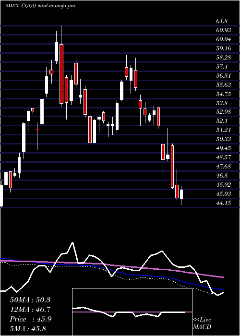This screenshot has height=336, width=240.
Task: Click the 46.8 price axis label
Action: 222,176
